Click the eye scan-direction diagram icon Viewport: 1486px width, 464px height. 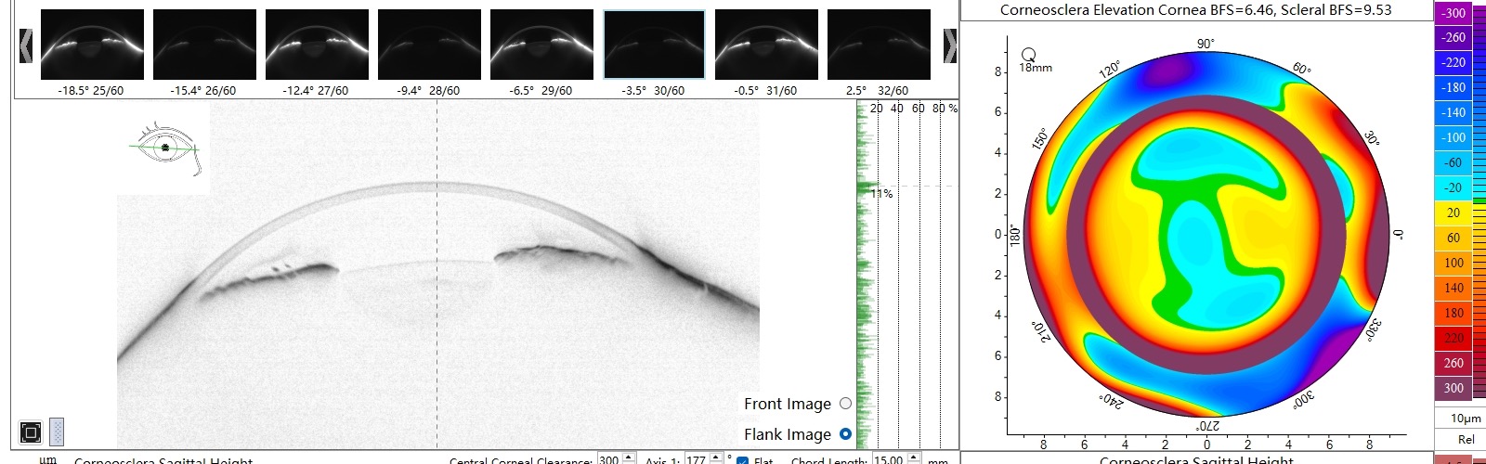165,148
